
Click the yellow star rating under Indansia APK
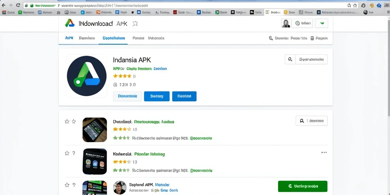tap(122, 76)
